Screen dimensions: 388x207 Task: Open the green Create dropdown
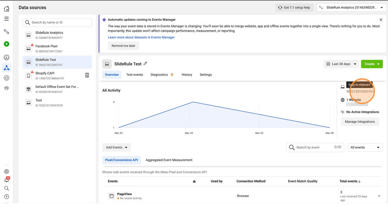pyautogui.click(x=372, y=64)
